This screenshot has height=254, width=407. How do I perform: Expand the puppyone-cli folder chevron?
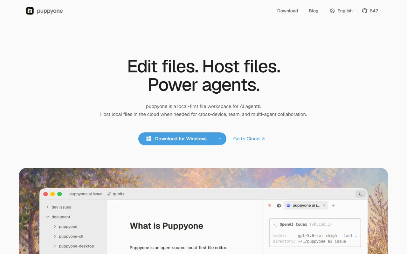coord(55,237)
